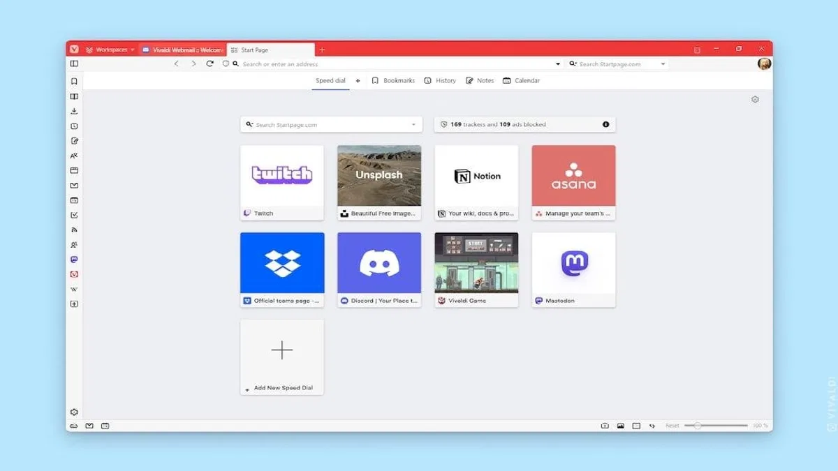Add a new web panel in the sidebar
Screen dimensions: 838x471
coord(74,304)
